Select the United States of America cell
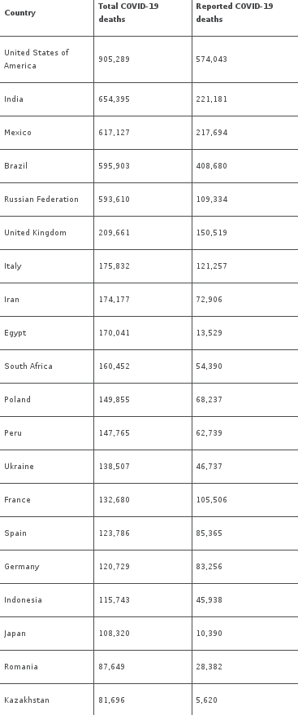The image size is (298, 715). pyautogui.click(x=37, y=59)
